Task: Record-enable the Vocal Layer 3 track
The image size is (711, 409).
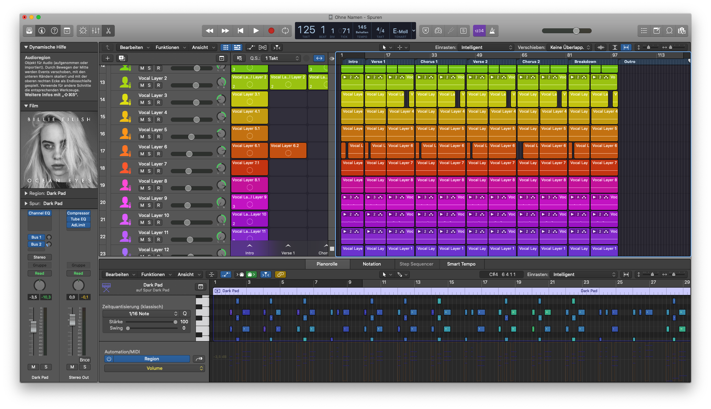Action: 159,103
